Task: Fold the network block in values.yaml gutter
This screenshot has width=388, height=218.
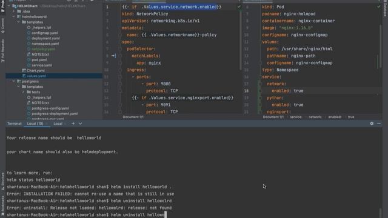Action: click(260, 84)
